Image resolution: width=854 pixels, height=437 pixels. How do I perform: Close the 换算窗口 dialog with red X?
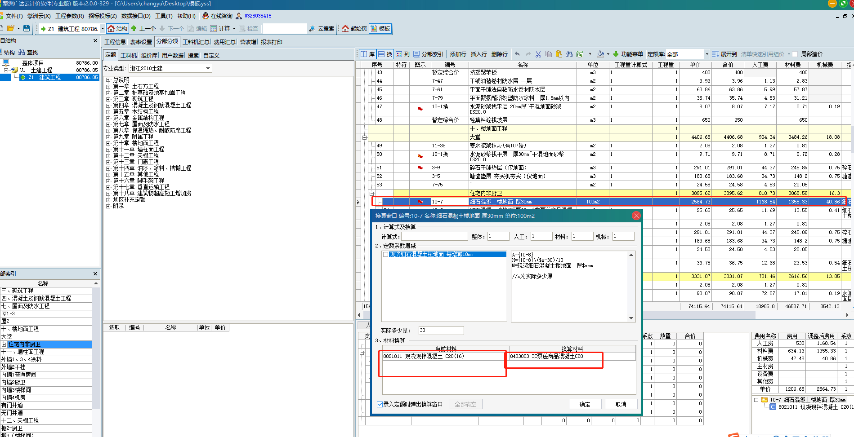point(636,216)
